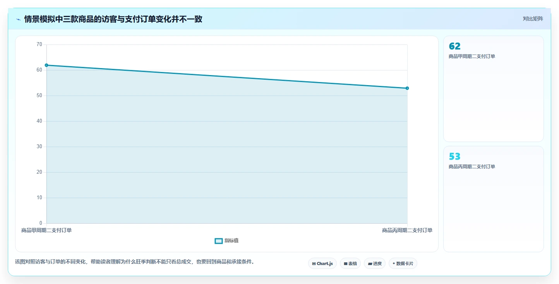Image resolution: width=559 pixels, height=284 pixels.
Task: Click the caption text 该图对照访客与订单
Action: (x=135, y=262)
